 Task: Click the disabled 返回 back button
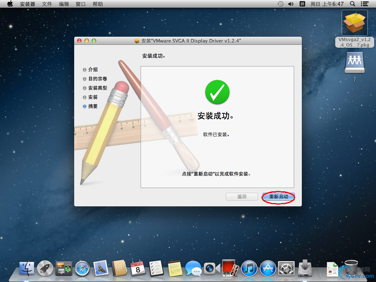click(242, 197)
